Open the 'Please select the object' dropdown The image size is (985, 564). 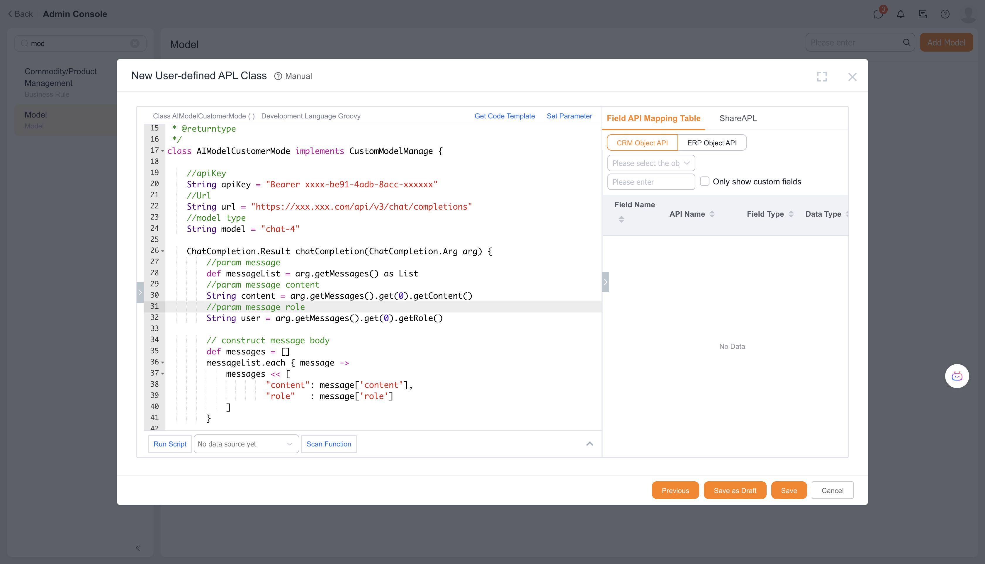click(651, 163)
